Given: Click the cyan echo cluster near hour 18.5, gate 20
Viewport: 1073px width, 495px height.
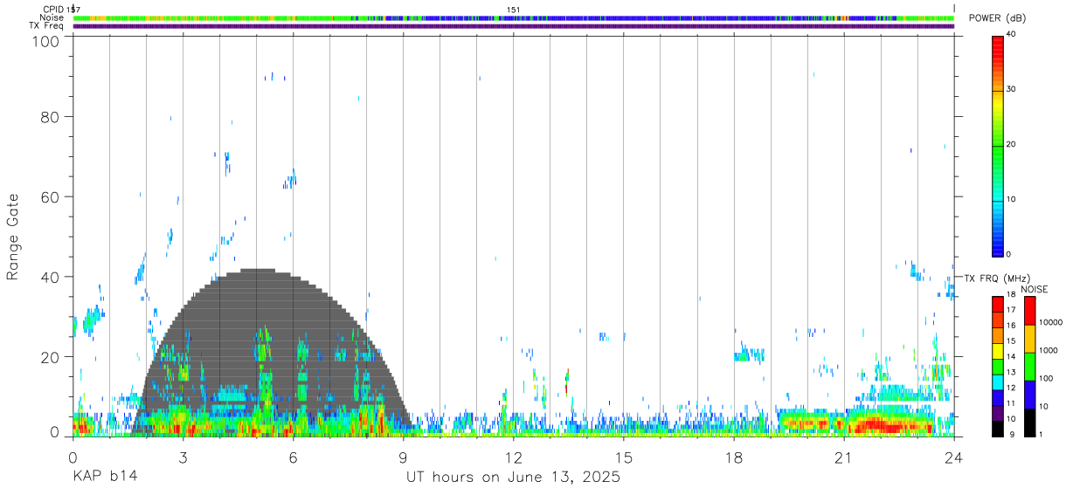Looking at the screenshot, I should click(x=750, y=355).
